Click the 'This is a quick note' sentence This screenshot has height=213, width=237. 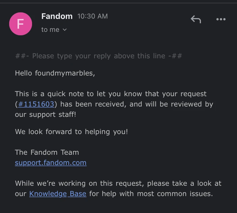coord(110,94)
